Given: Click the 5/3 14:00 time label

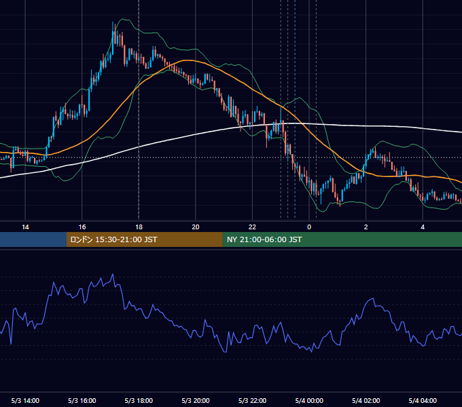Looking at the screenshot, I should (25, 400).
